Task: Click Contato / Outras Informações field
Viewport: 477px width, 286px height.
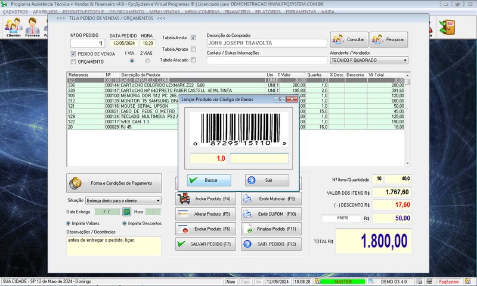Action: click(x=267, y=60)
